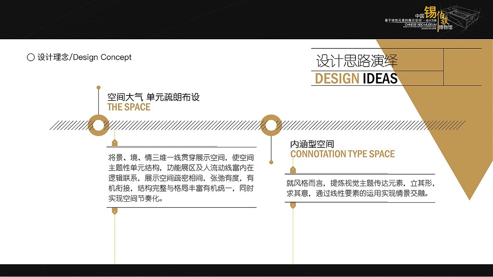Screen dimensions: 493x277
Task: Click the left gold ring marker
Action: (99, 125)
